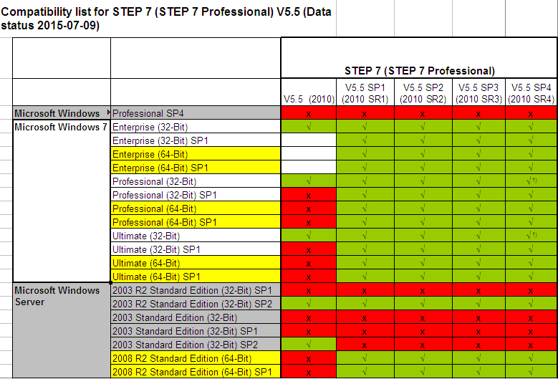Select red x under V5.5 SP4 for 2003 Standard (32-Bit) SP2
The height and width of the screenshot is (379, 558).
pyautogui.click(x=531, y=344)
